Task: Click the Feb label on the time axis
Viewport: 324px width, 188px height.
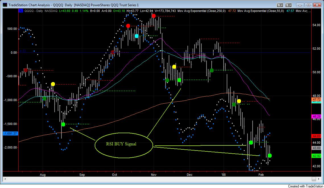Action: [261, 175]
